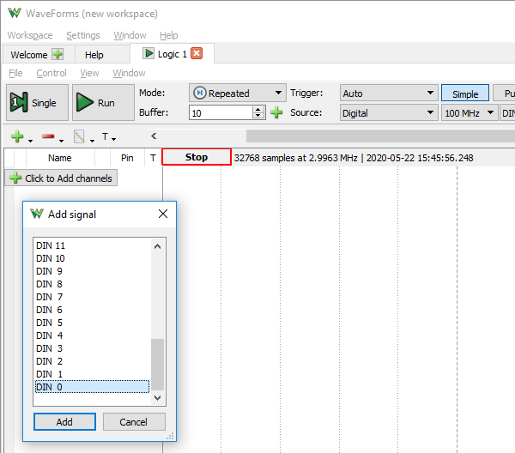Click the horizontal time scrollbar
The height and width of the screenshot is (453, 515).
[380, 136]
